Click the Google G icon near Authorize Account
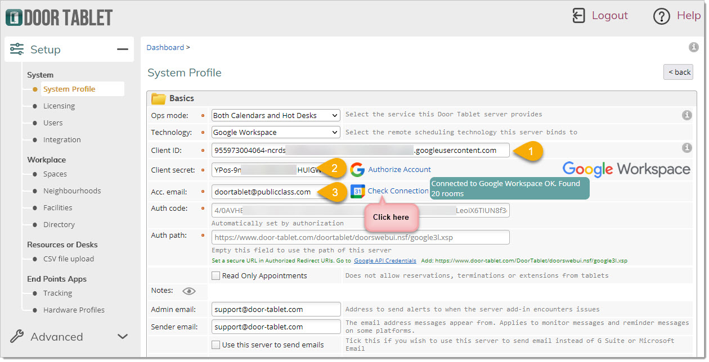709x362 pixels. click(357, 170)
